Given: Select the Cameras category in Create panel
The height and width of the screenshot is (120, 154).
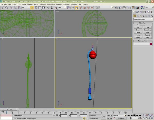Looking at the screenshot, I should 143,16.
